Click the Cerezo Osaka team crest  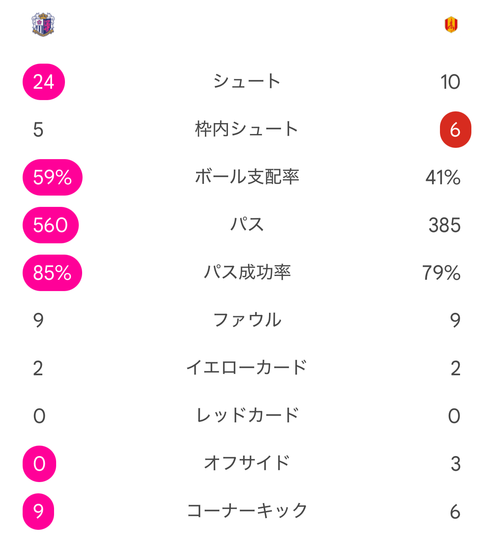pyautogui.click(x=44, y=24)
